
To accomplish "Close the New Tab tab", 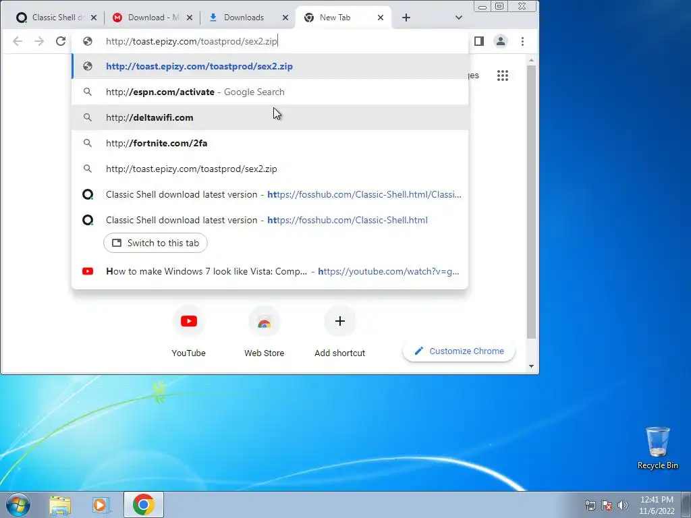I will pos(381,18).
